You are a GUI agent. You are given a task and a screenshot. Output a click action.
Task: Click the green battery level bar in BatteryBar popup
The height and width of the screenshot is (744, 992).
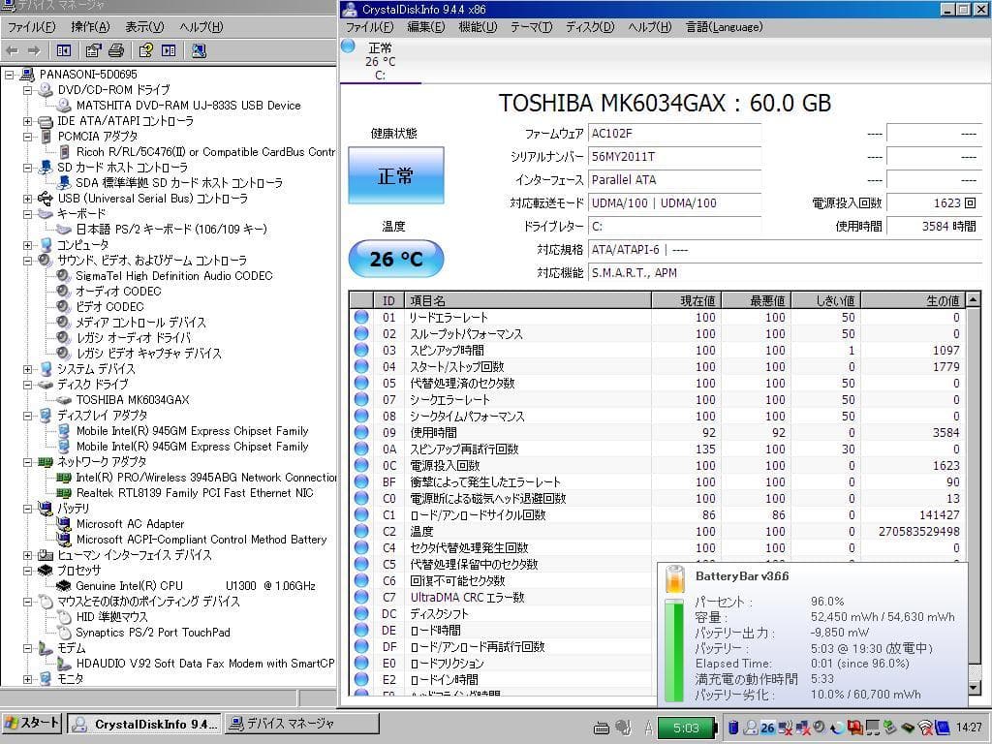click(x=675, y=650)
